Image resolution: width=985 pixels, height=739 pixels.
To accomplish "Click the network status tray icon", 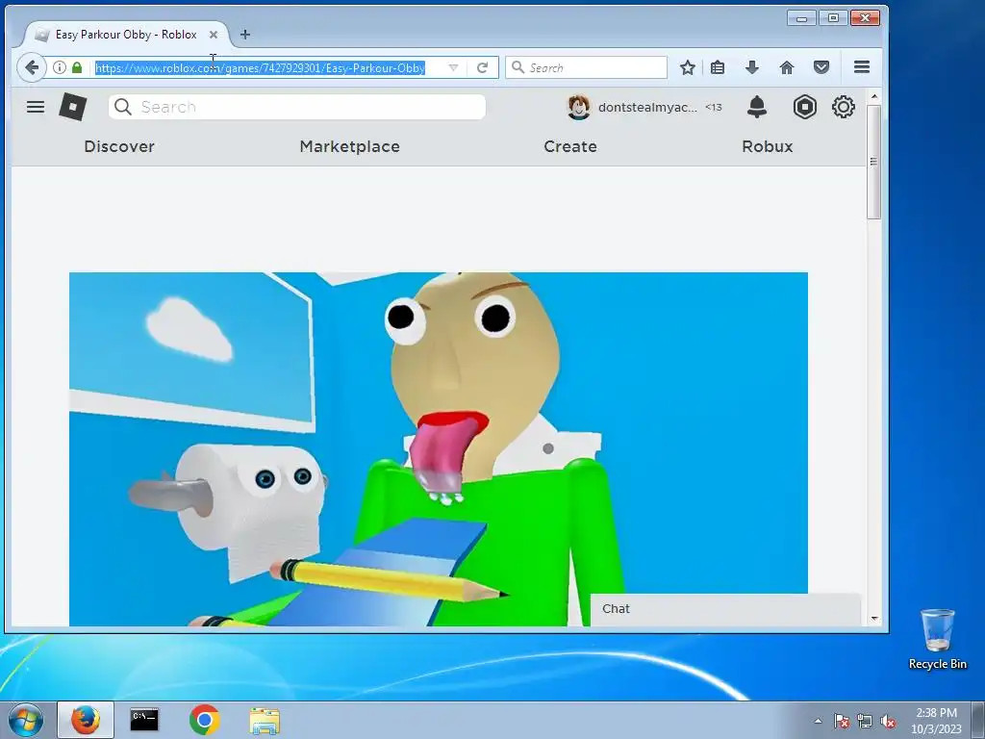I will pos(865,722).
